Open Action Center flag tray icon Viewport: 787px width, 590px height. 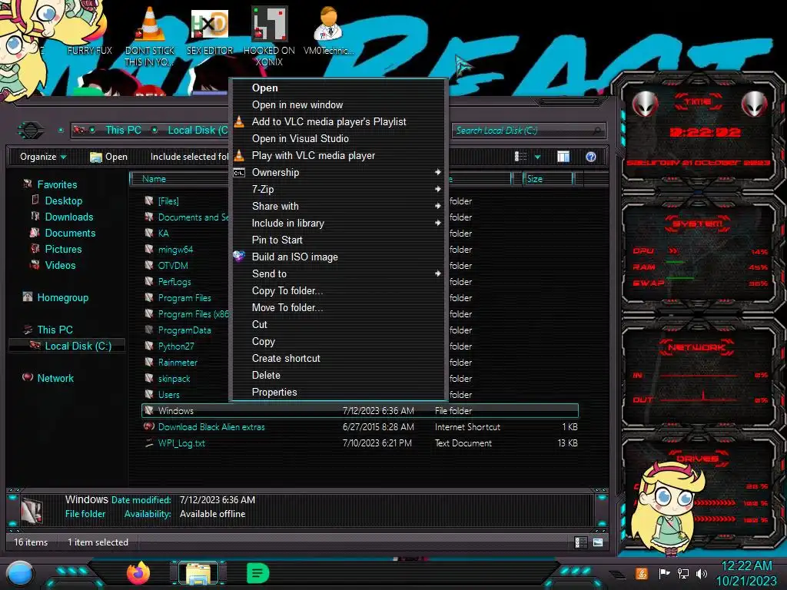(x=664, y=573)
